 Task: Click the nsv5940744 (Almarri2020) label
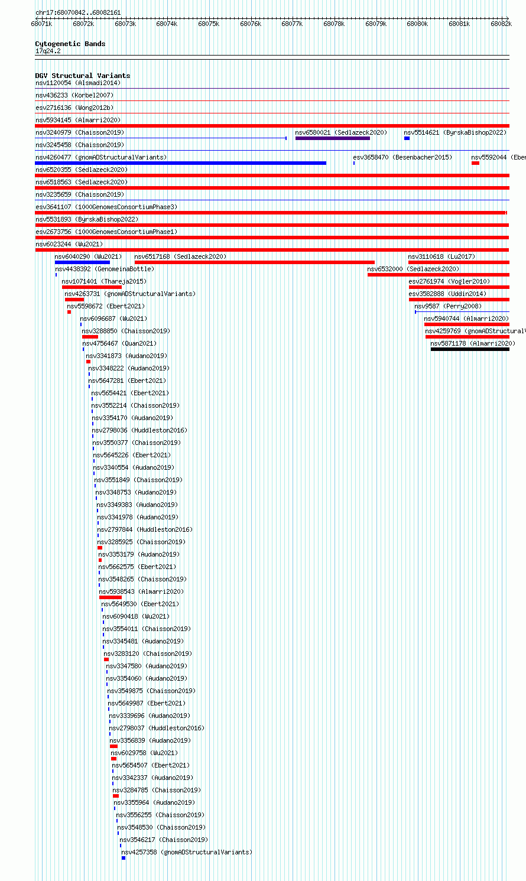pyautogui.click(x=467, y=318)
